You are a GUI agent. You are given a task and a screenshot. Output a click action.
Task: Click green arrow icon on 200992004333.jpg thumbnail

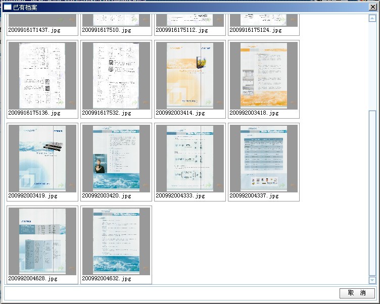(208, 185)
